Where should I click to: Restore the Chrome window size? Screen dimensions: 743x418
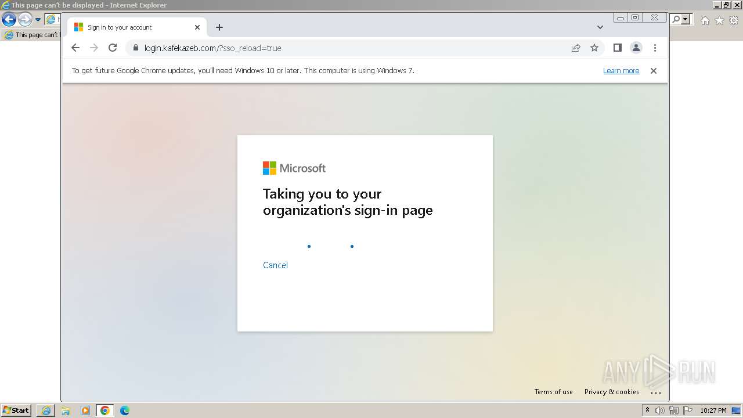tap(635, 18)
